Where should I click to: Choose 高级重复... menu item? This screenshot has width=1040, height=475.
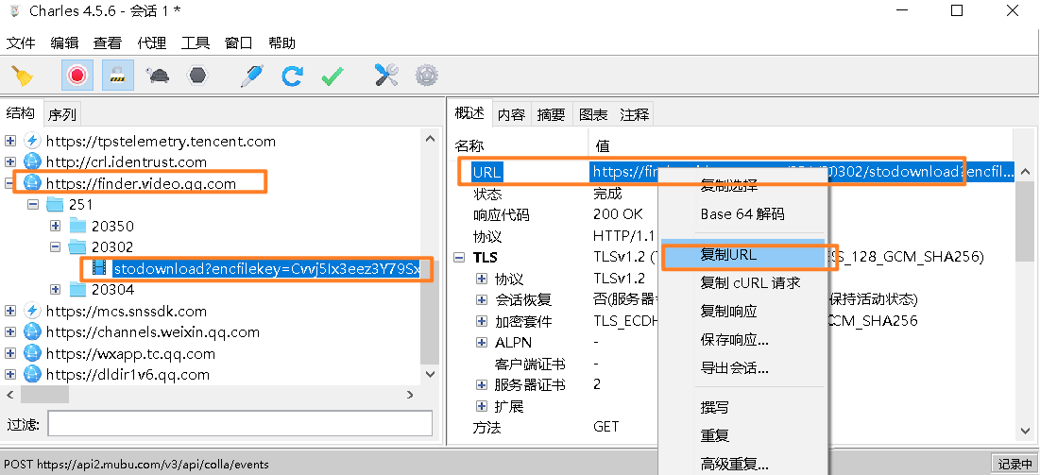[742, 465]
